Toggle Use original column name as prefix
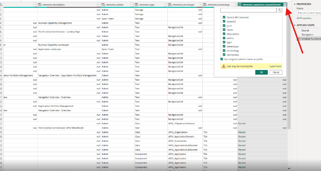The height and width of the screenshot is (171, 321). (x=222, y=59)
